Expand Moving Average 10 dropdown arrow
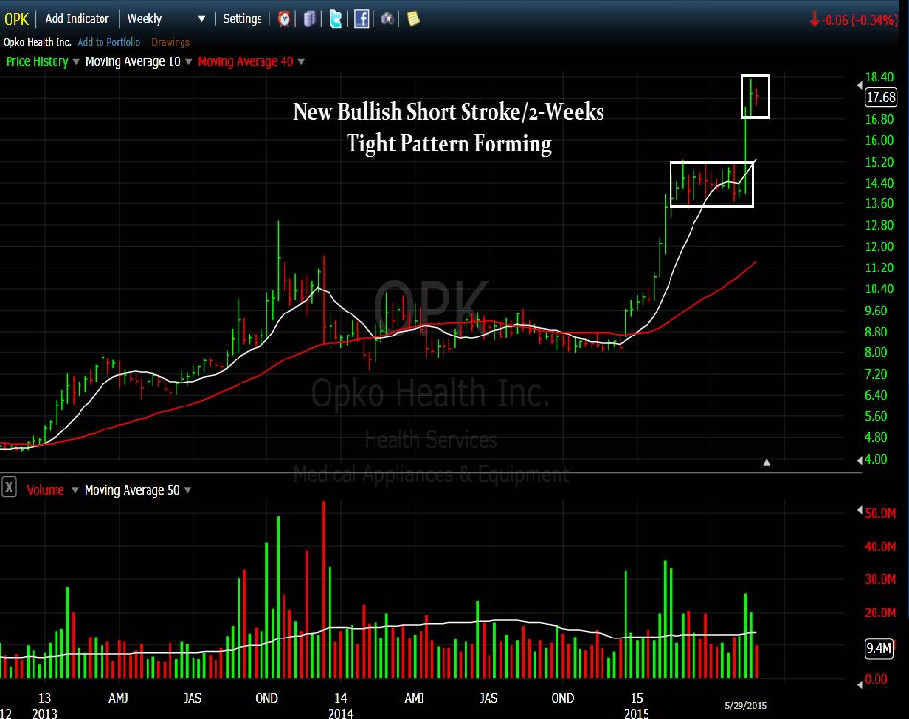Screen dimensions: 909x719 point(188,62)
